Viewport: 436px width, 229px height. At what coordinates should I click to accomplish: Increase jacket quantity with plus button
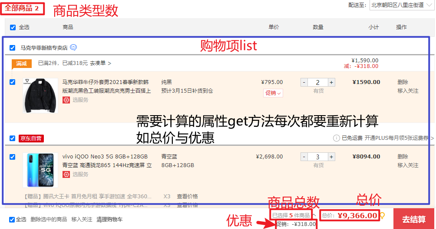click(331, 82)
